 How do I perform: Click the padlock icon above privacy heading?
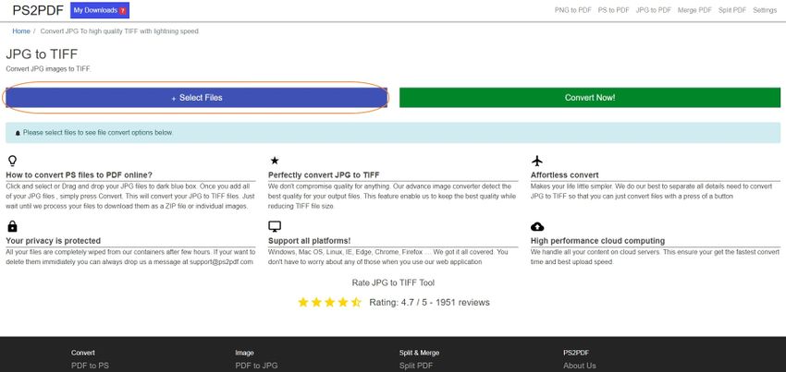pyautogui.click(x=12, y=226)
